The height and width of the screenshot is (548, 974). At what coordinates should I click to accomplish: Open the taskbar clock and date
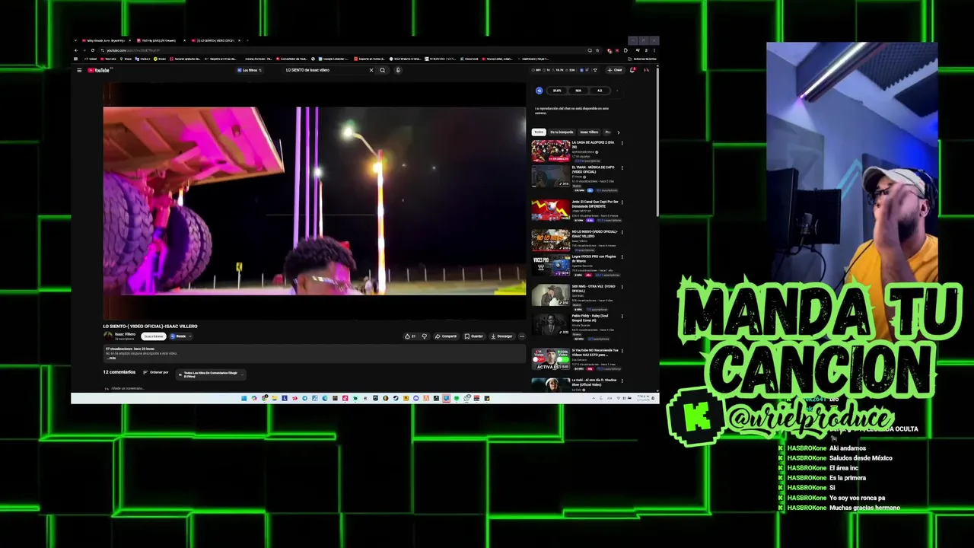(645, 398)
